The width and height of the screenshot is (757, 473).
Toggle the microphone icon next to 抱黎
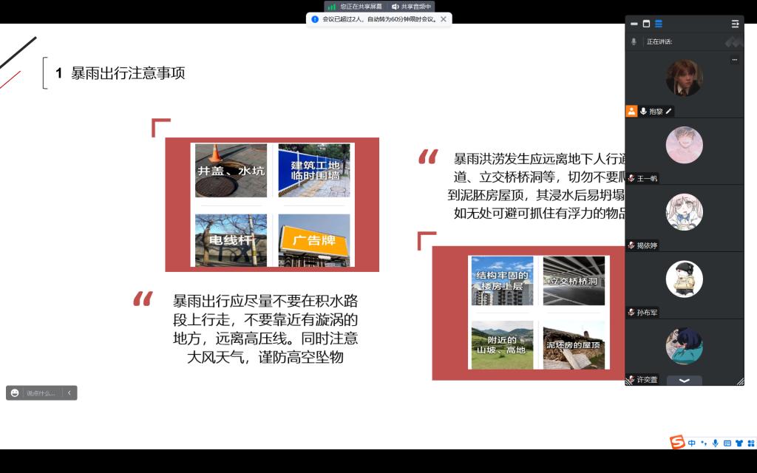coord(644,111)
